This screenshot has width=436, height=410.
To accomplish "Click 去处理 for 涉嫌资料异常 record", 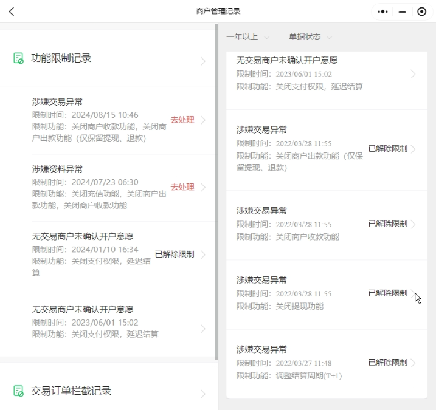I will point(182,187).
